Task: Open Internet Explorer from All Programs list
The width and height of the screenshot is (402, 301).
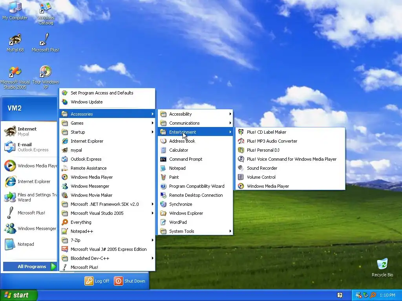Action: tap(107, 141)
